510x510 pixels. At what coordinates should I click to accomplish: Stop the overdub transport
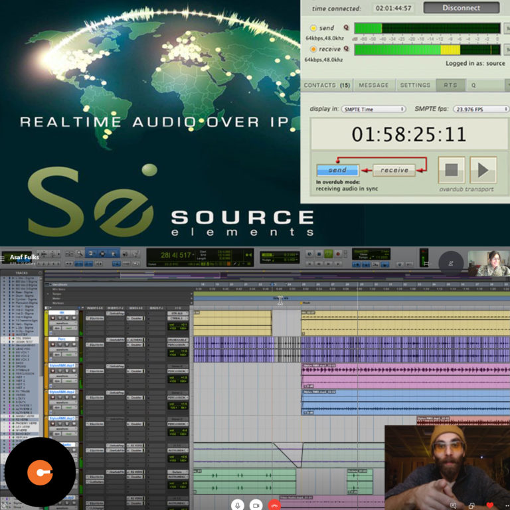[x=452, y=170]
